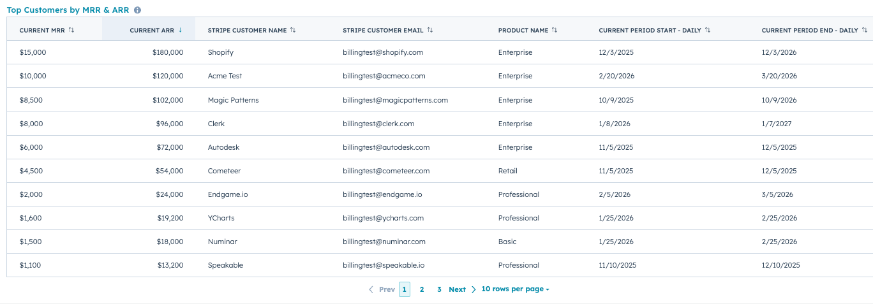Click the $19,200 ARR value
This screenshot has height=304, width=873.
[x=170, y=218]
